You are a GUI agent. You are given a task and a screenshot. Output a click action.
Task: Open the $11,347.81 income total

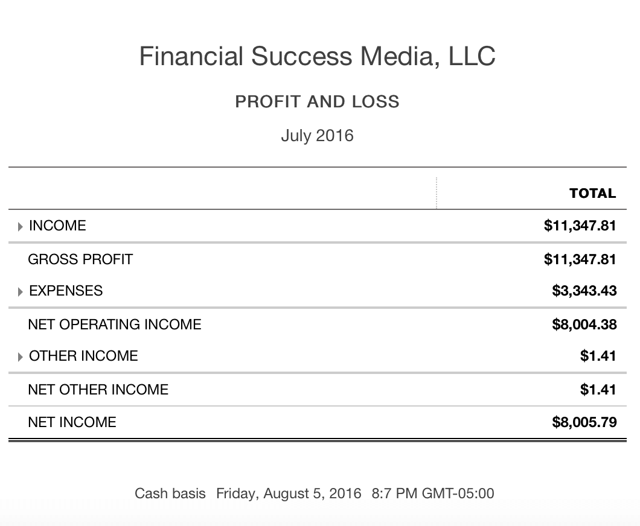580,226
